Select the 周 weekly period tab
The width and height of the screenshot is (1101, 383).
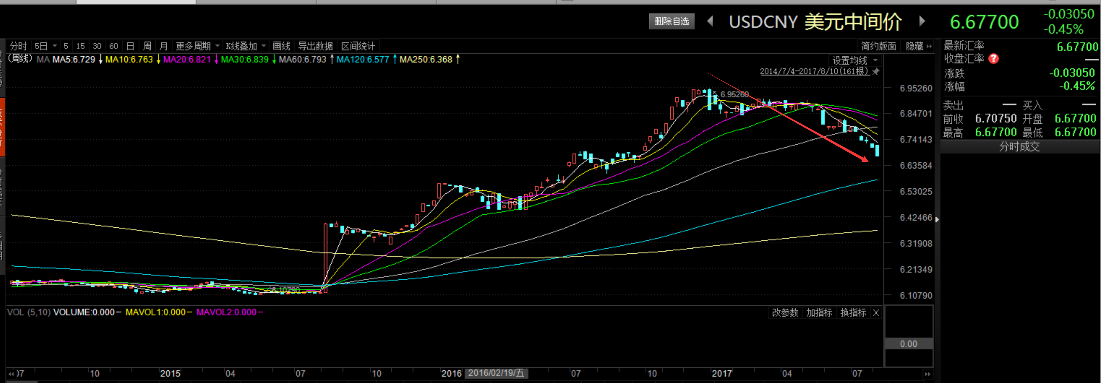(x=147, y=46)
